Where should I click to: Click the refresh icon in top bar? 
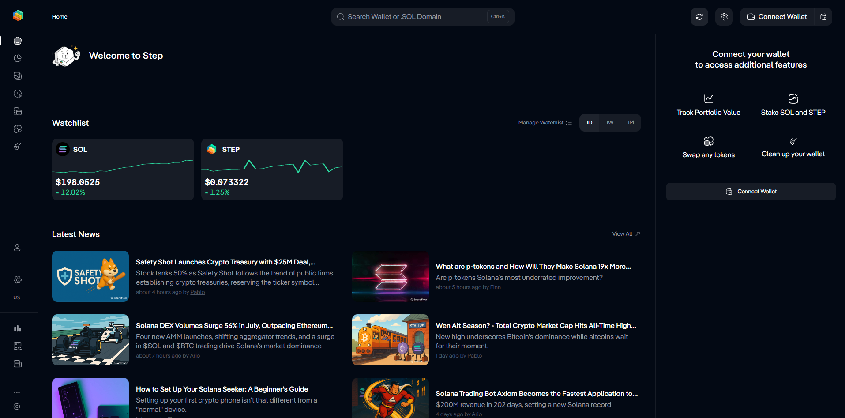[x=699, y=17]
